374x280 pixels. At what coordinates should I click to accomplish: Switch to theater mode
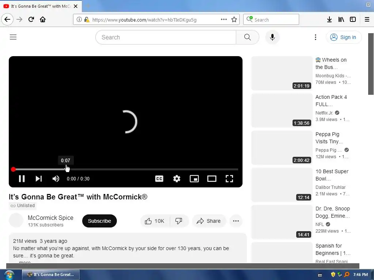tap(211, 179)
